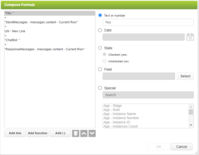The image size is (199, 155).
Task: Select the Date radio button
Action: 100,30
